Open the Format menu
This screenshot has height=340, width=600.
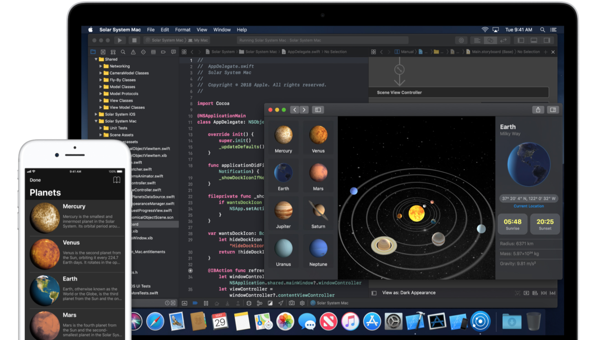(x=183, y=29)
